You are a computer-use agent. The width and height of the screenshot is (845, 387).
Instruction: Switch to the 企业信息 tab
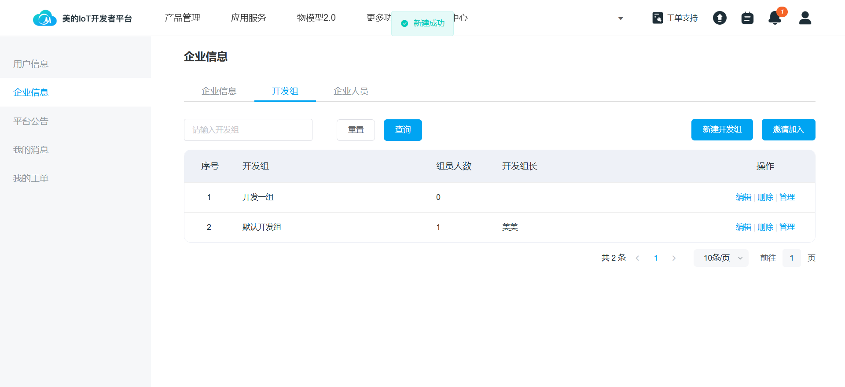click(x=219, y=91)
